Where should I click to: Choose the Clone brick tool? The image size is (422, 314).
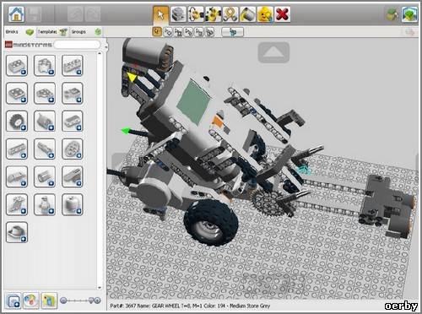(x=178, y=14)
